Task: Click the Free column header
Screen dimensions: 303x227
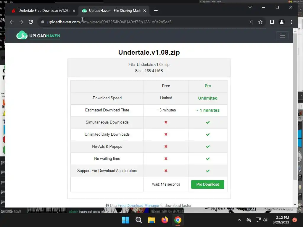Action: 166,86
